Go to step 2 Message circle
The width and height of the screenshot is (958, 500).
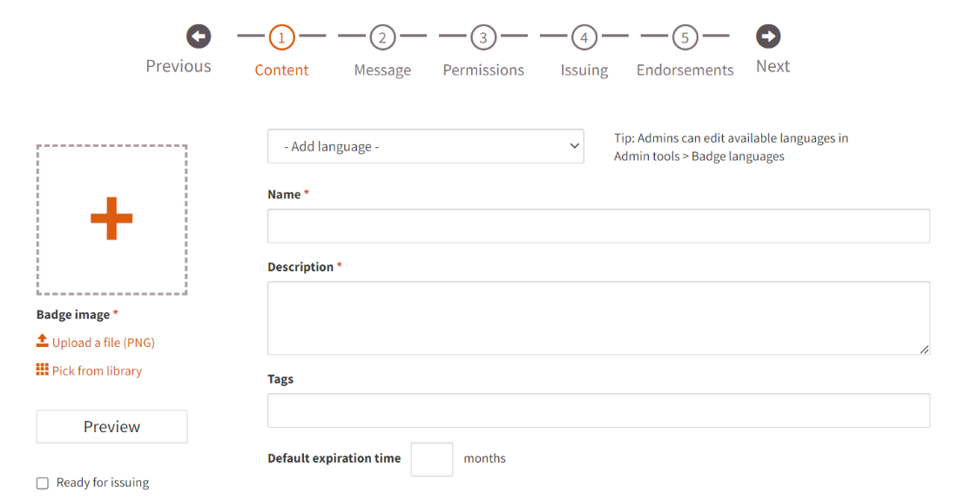point(382,37)
